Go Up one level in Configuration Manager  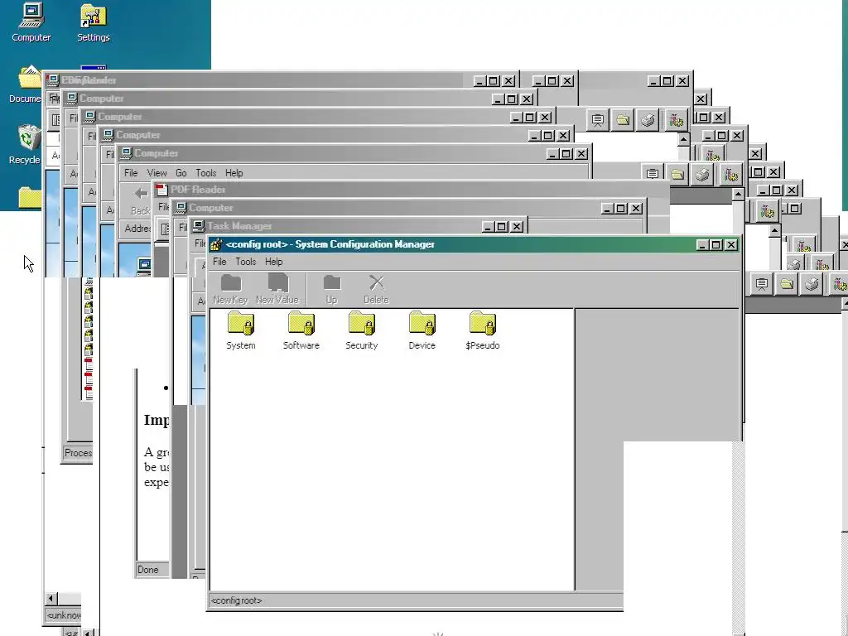[331, 289]
